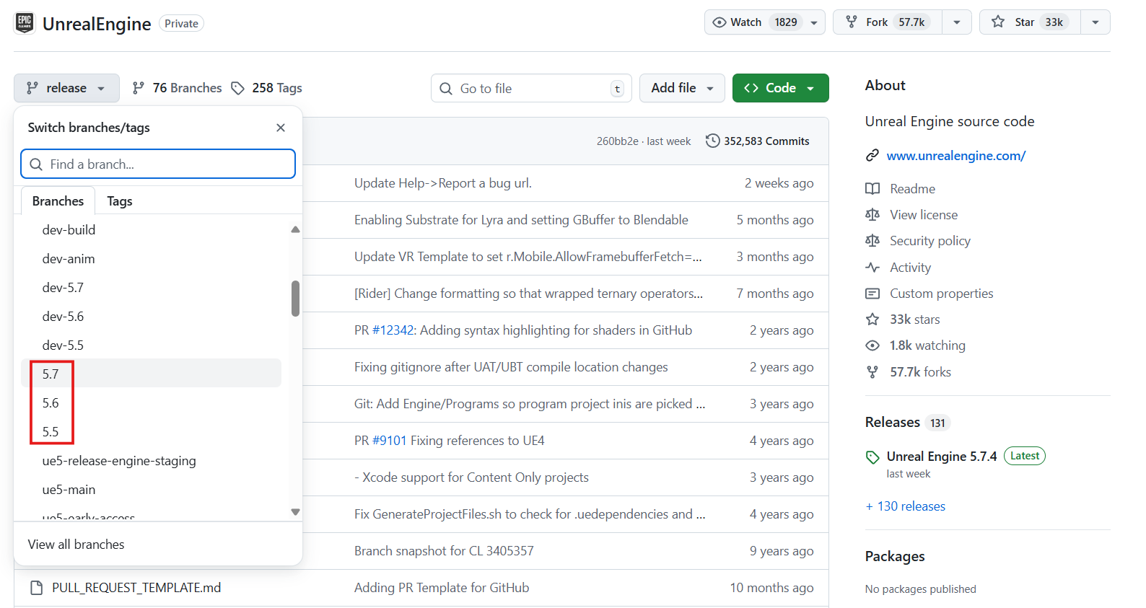This screenshot has height=608, width=1146.
Task: Click the + 130 releases link
Action: (x=906, y=506)
